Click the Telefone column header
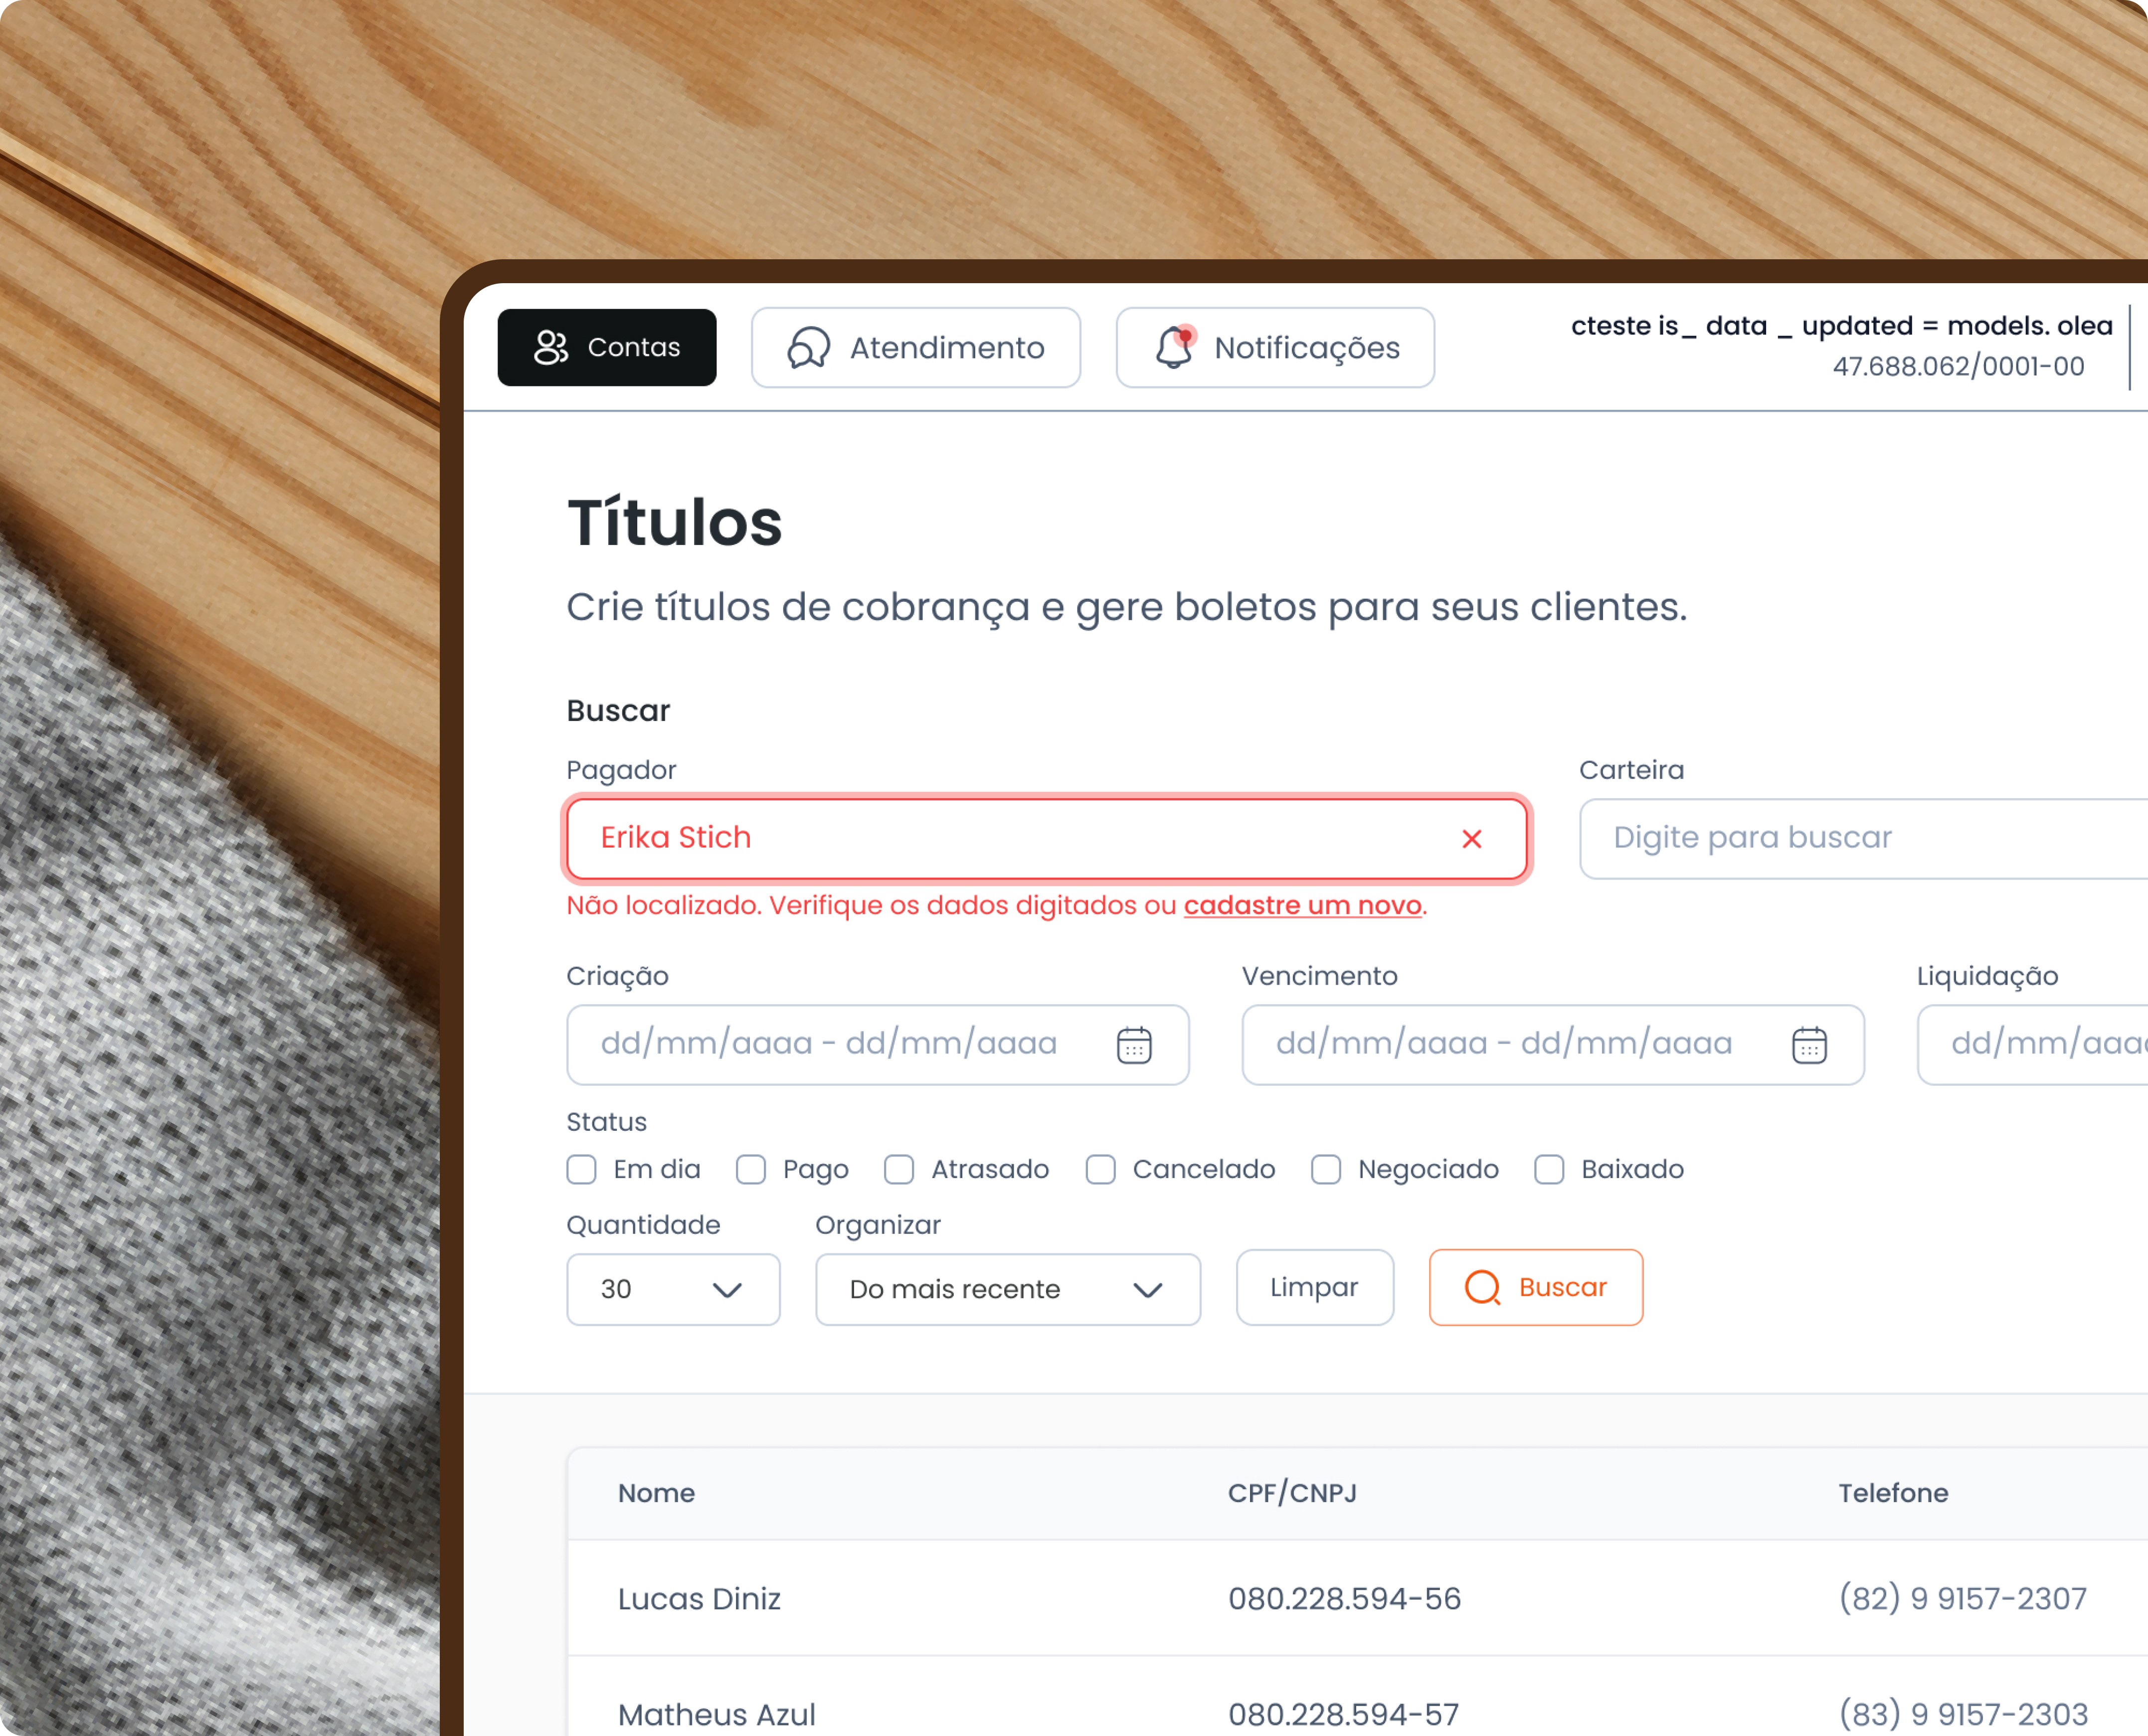2148x1736 pixels. point(1893,1493)
